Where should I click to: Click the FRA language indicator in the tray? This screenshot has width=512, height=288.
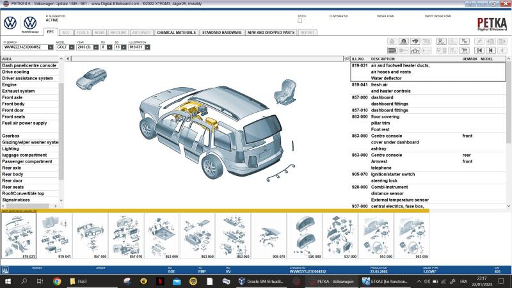click(463, 281)
